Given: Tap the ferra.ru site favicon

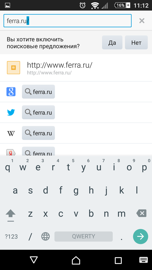Looking at the screenshot, I should [x=13, y=67].
